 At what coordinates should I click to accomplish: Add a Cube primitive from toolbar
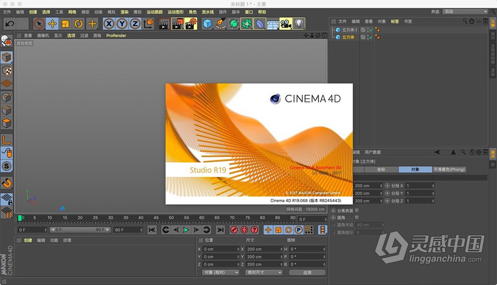coord(207,24)
